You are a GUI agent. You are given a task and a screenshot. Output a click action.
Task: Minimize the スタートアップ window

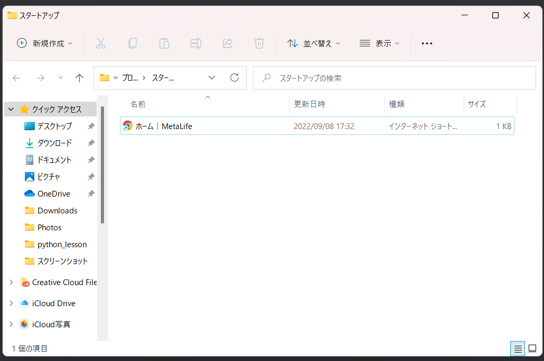pos(465,15)
